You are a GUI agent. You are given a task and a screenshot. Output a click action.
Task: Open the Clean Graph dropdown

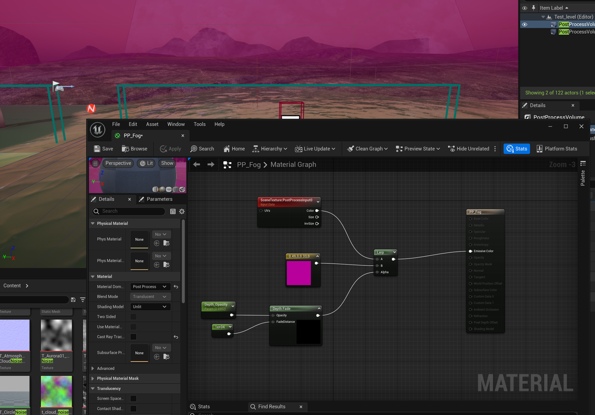point(367,149)
